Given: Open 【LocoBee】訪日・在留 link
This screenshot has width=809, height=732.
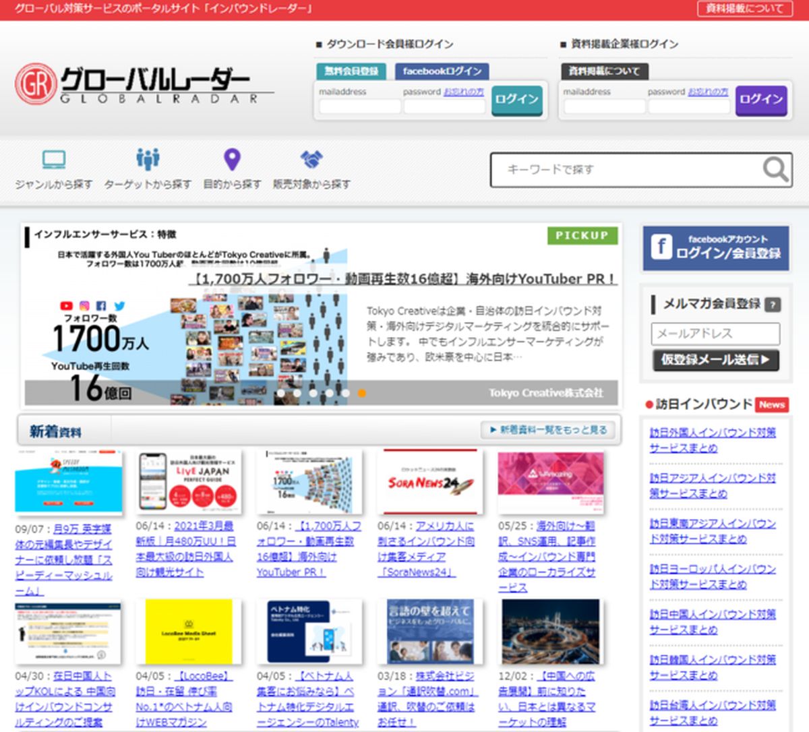Looking at the screenshot, I should pos(184,699).
